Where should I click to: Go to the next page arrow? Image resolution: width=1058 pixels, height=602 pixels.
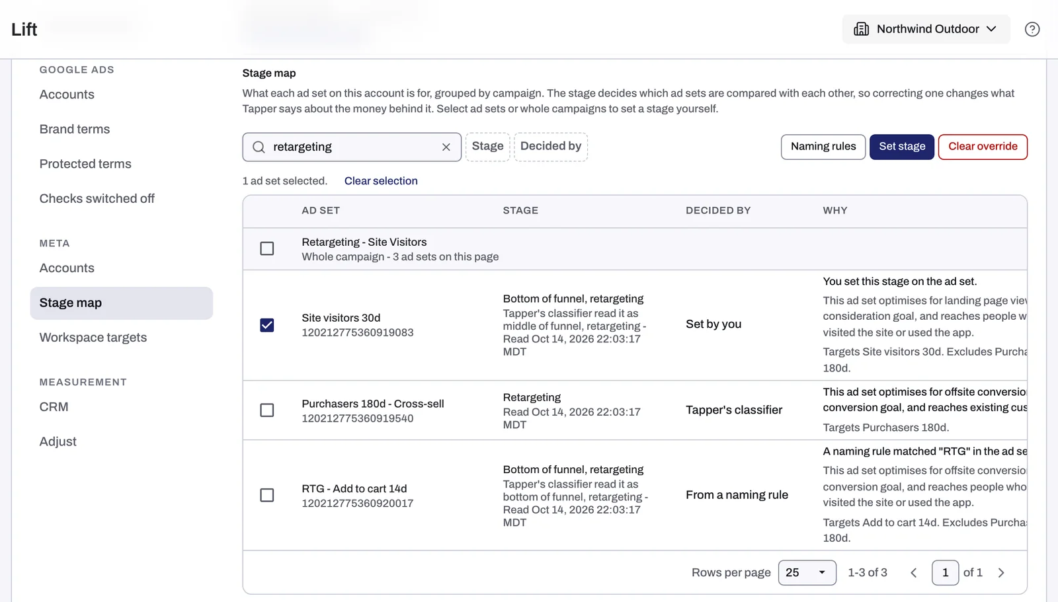pos(1001,573)
